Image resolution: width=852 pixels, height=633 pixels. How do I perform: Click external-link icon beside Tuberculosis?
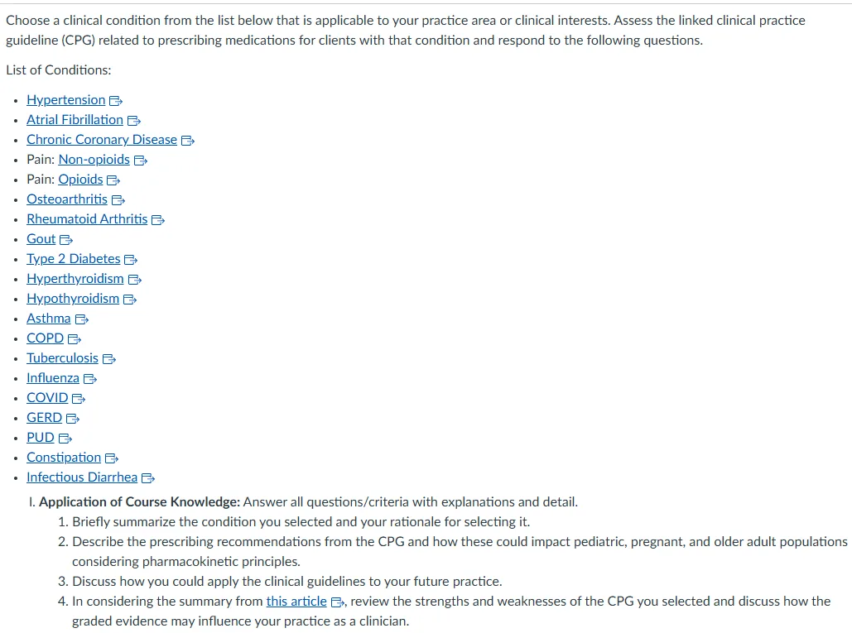(109, 359)
